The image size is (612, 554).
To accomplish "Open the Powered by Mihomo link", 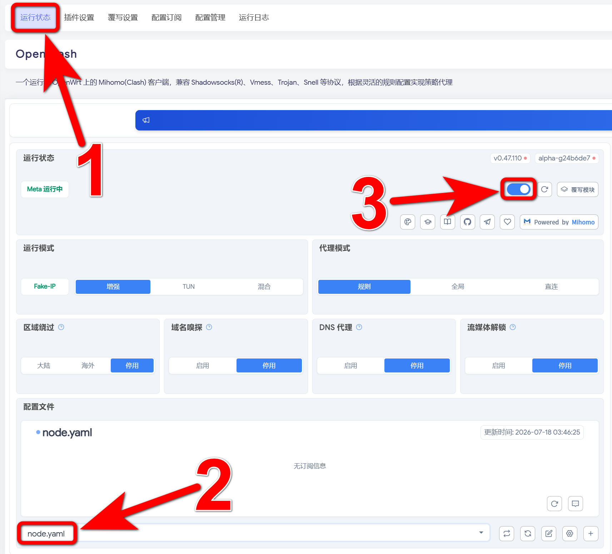I will [559, 222].
